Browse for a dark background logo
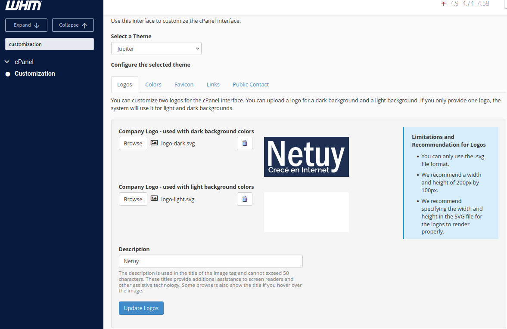This screenshot has width=507, height=329. [133, 143]
